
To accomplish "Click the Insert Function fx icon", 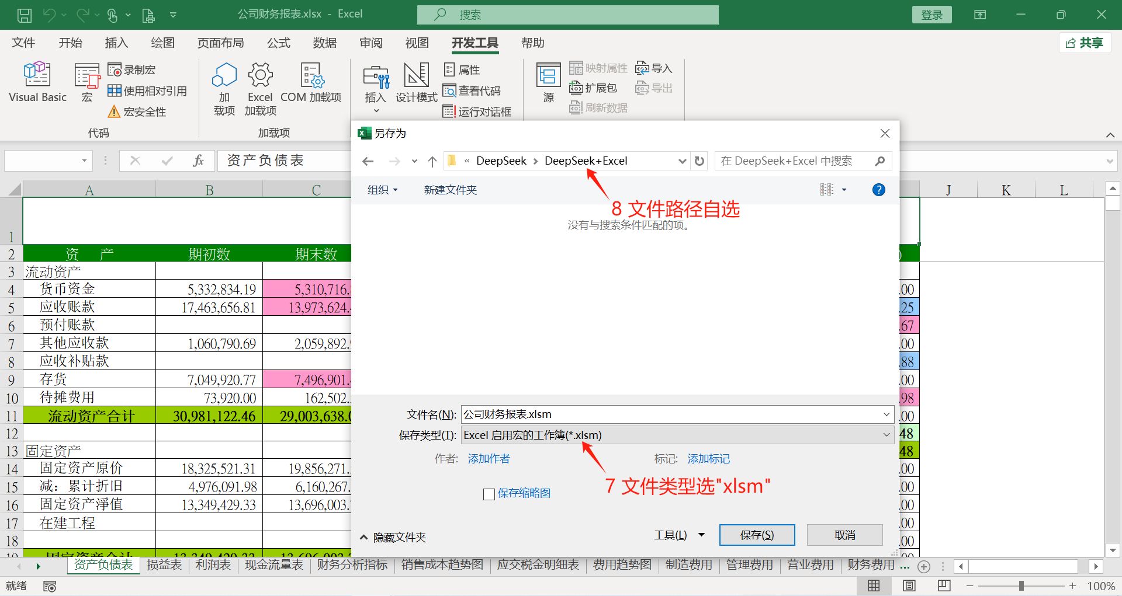I will click(x=198, y=161).
